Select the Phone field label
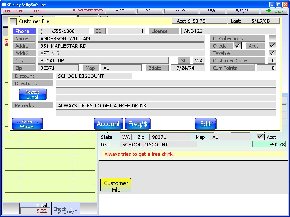 click(24, 31)
